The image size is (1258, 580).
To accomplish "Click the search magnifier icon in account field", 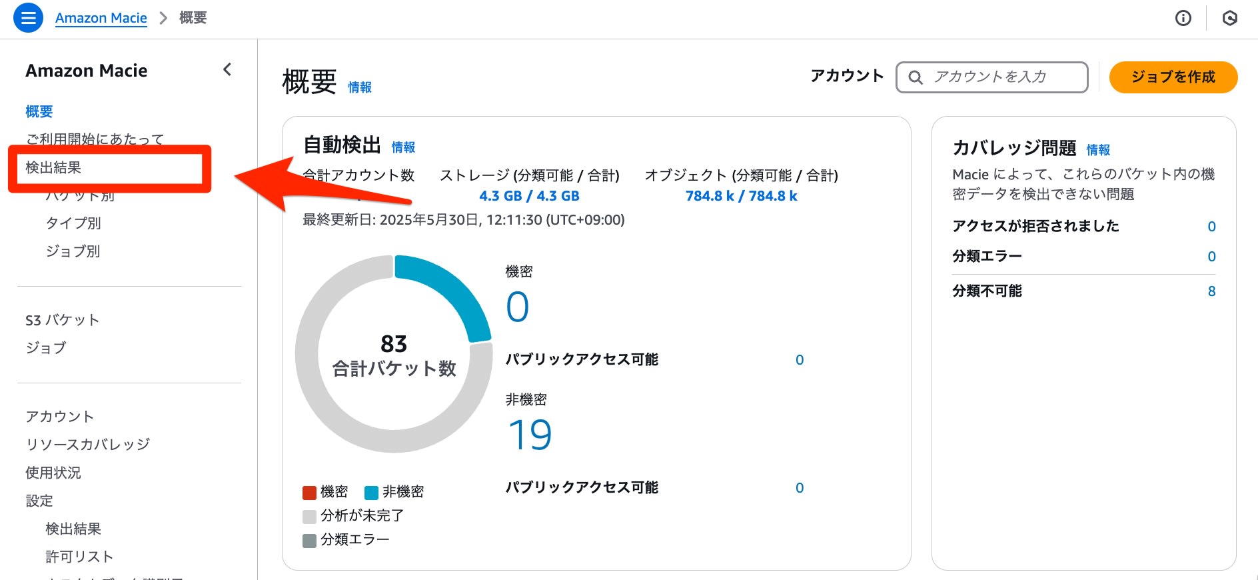I will [x=916, y=77].
